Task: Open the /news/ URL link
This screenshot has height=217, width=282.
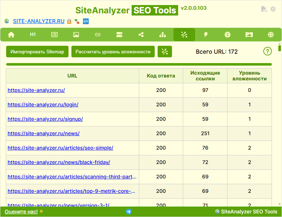Action: [44, 133]
